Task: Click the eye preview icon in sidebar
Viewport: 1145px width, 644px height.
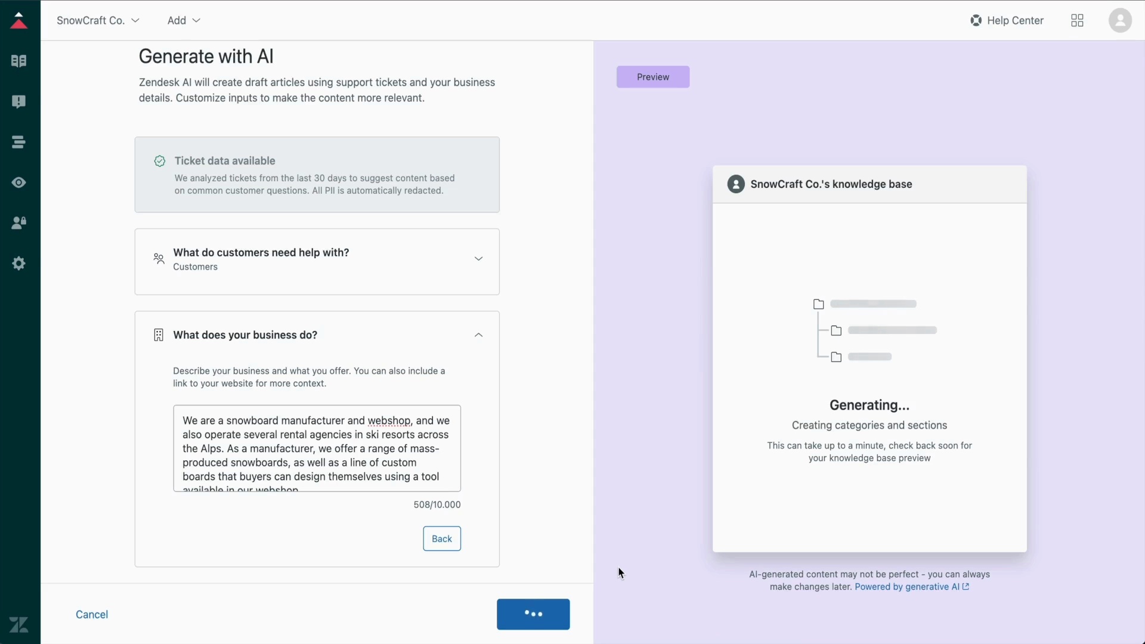Action: pos(18,182)
